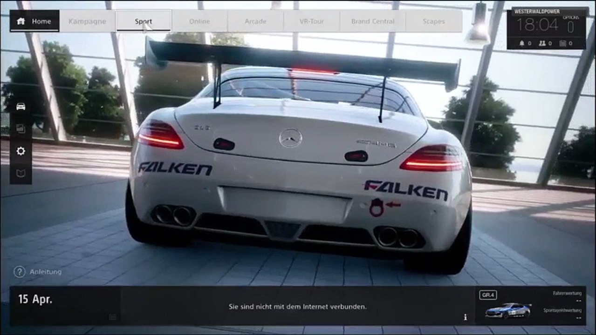Open the garage car icon in sidebar
Viewport: 596px width, 335px height.
click(21, 107)
